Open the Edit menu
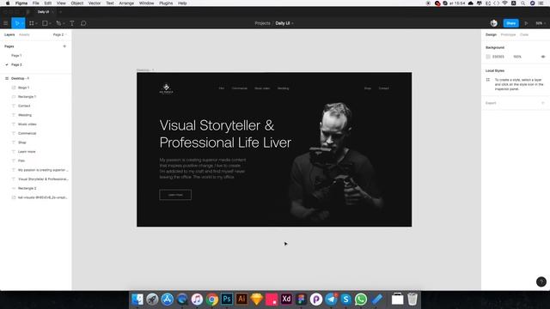The image size is (550, 309). [48, 3]
